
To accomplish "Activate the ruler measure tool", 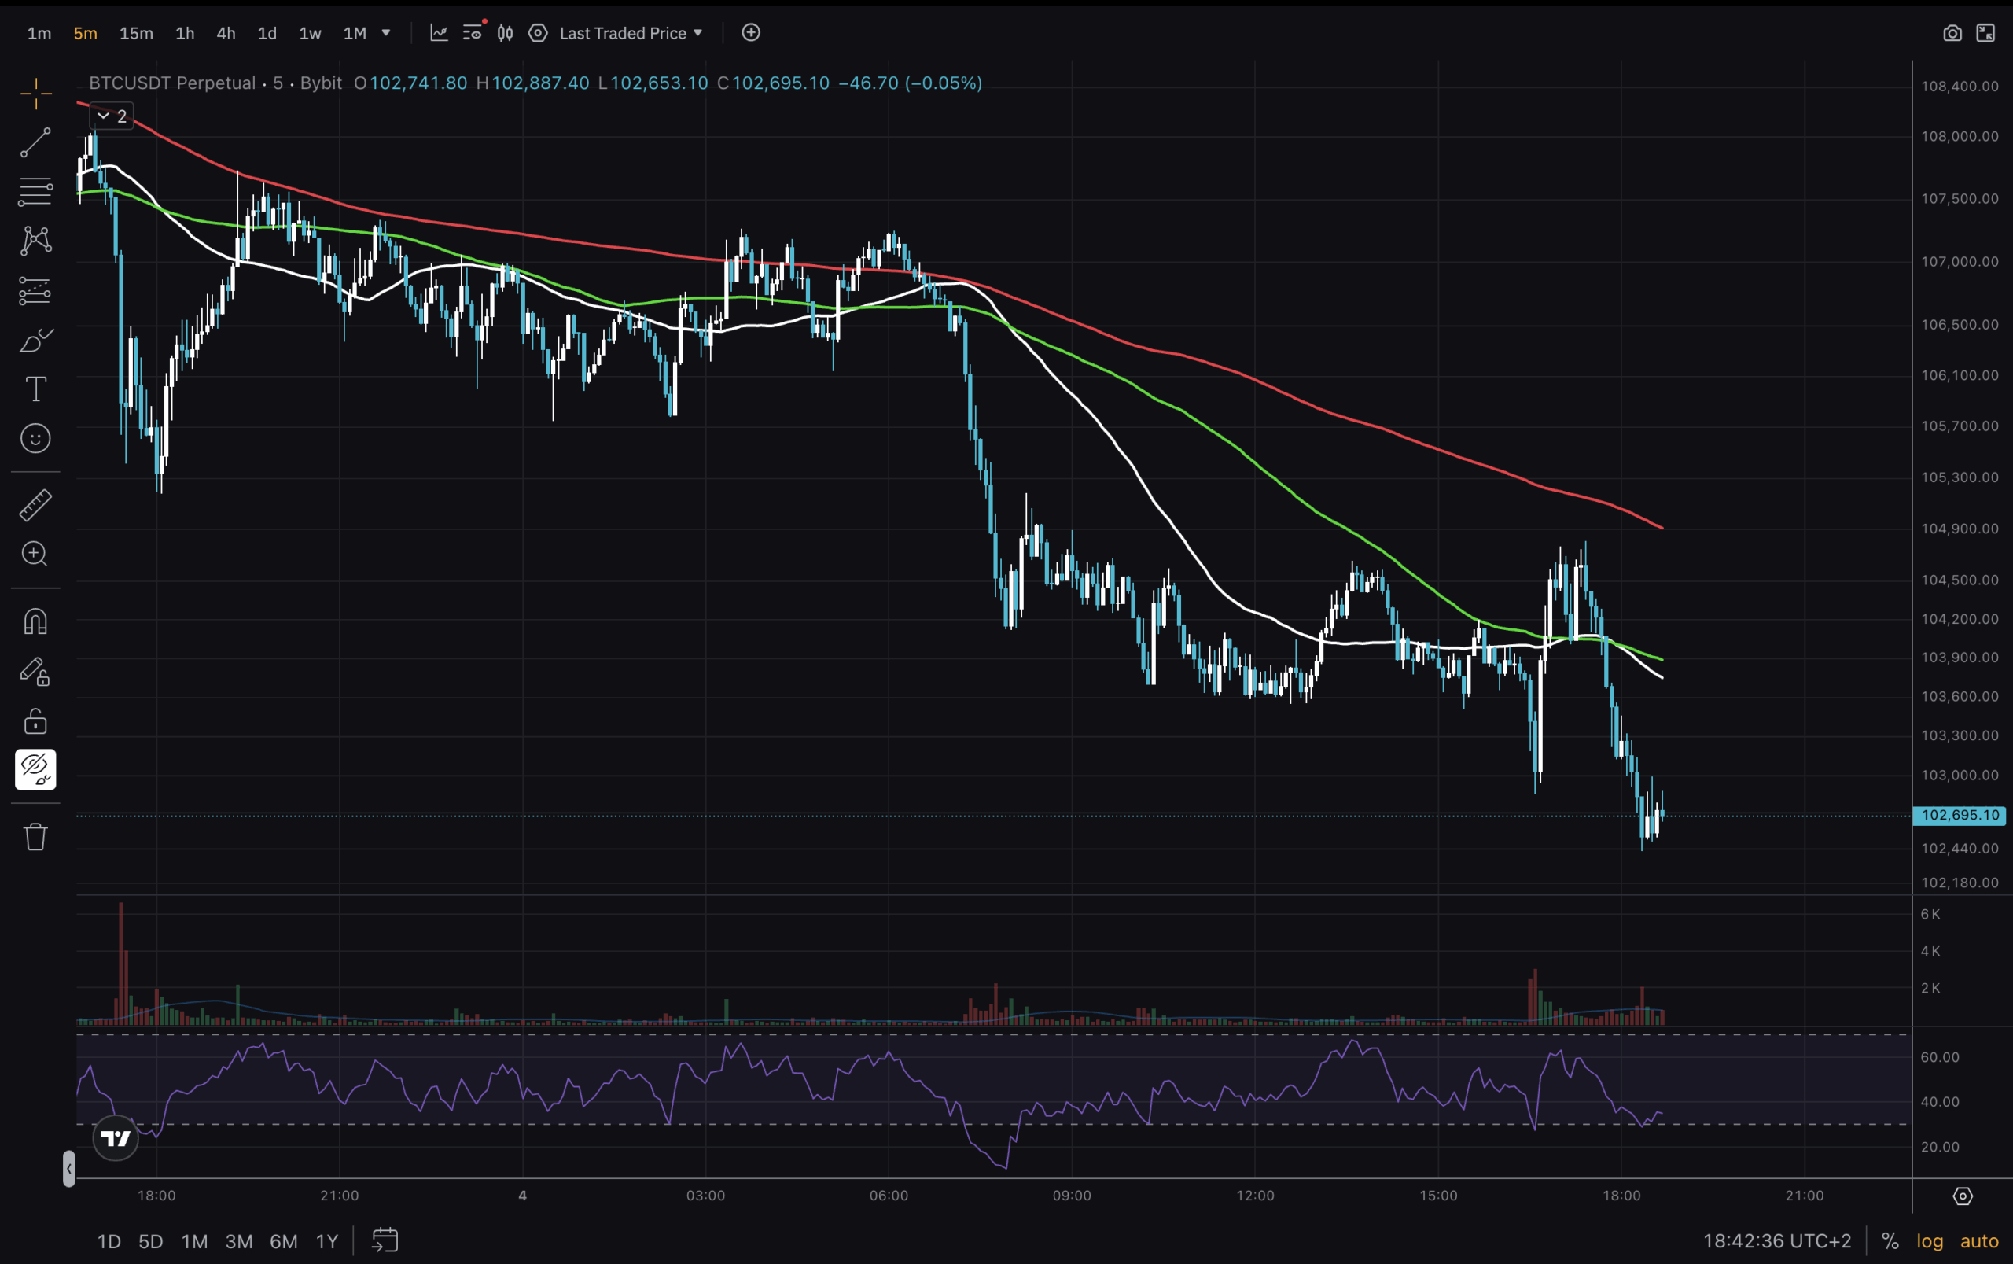I will click(x=35, y=505).
